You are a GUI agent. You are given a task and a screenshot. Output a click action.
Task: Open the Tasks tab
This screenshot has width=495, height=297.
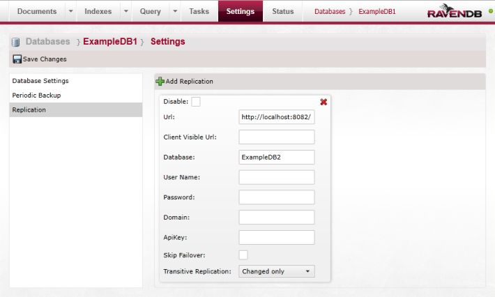click(x=199, y=11)
